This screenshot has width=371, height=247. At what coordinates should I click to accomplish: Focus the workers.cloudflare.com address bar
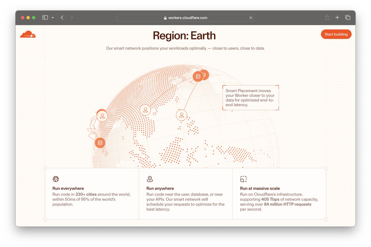pyautogui.click(x=185, y=18)
